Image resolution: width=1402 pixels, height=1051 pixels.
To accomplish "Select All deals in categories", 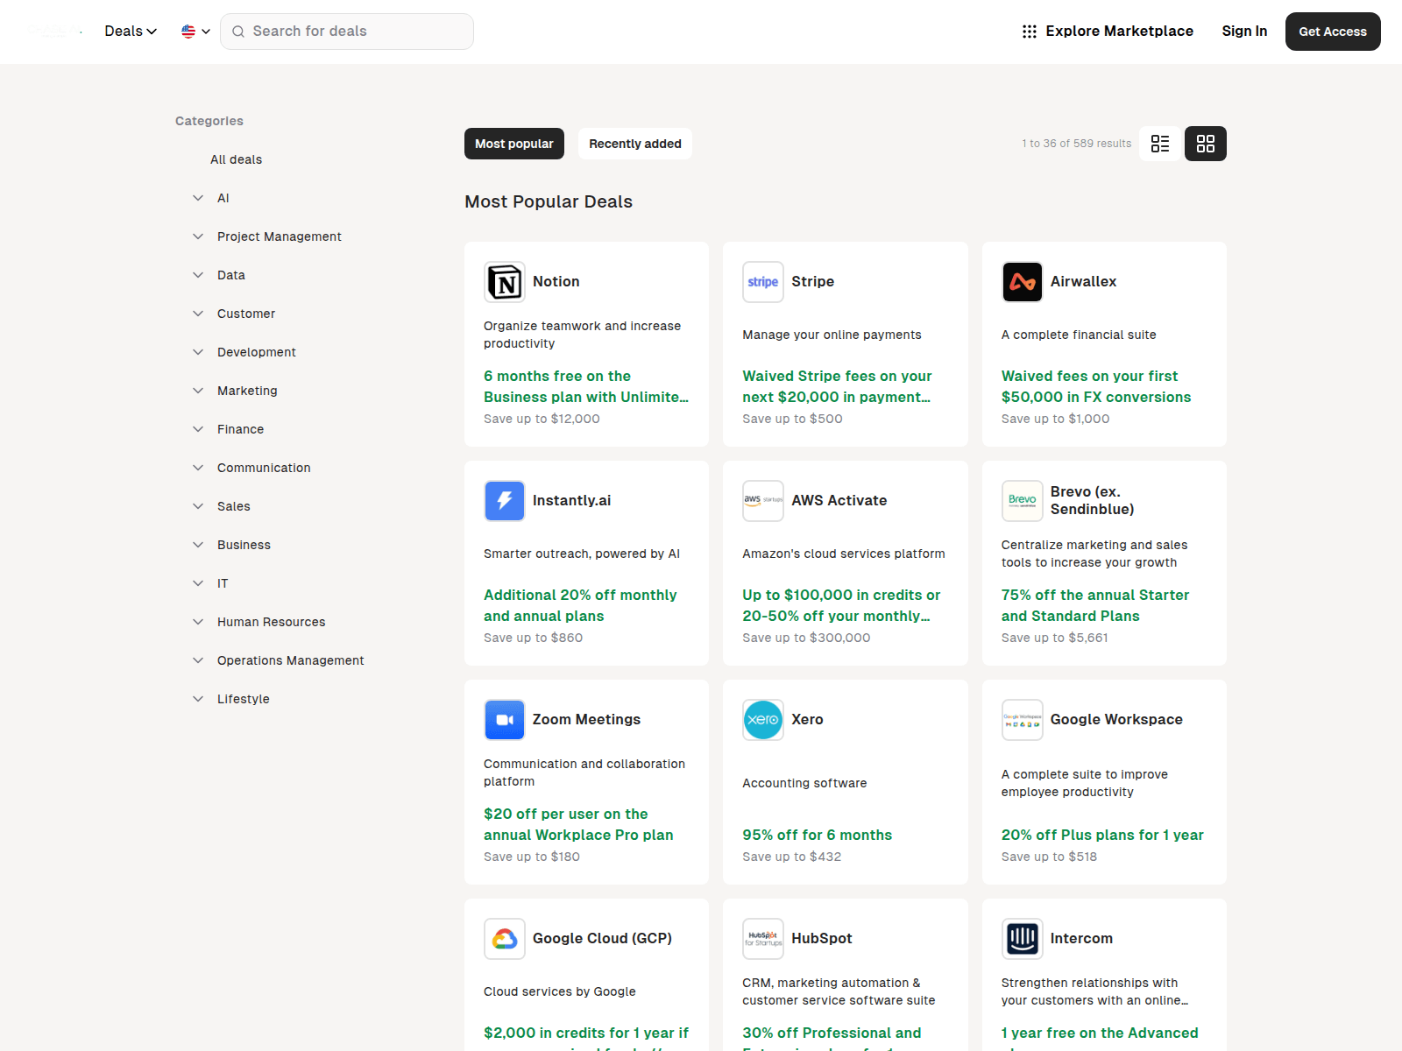I will click(237, 159).
